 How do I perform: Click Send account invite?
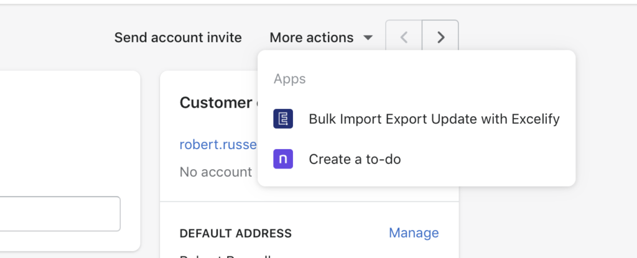(x=178, y=38)
